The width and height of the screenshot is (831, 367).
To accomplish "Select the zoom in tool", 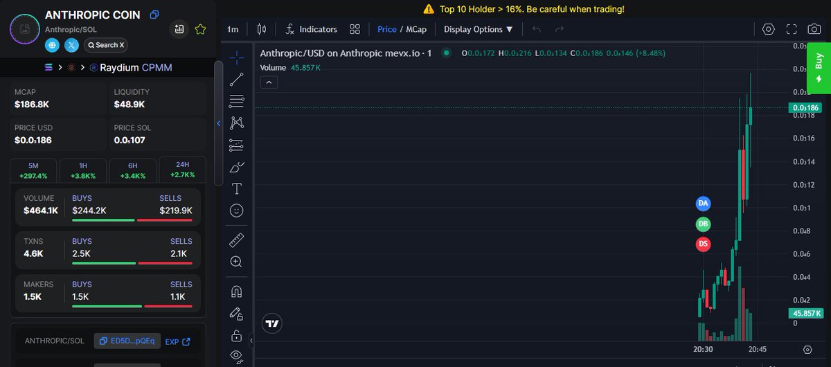I will pyautogui.click(x=237, y=262).
